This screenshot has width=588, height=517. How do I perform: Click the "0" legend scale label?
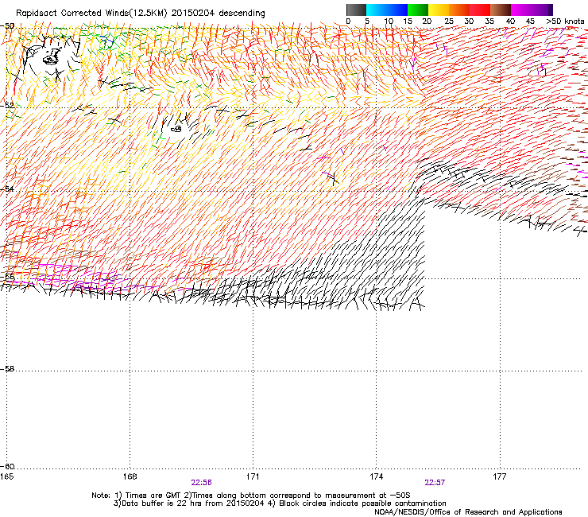coord(348,21)
